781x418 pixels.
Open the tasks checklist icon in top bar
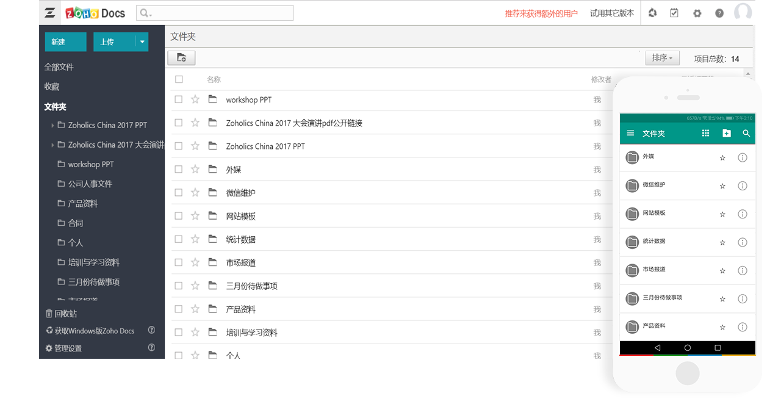[674, 13]
